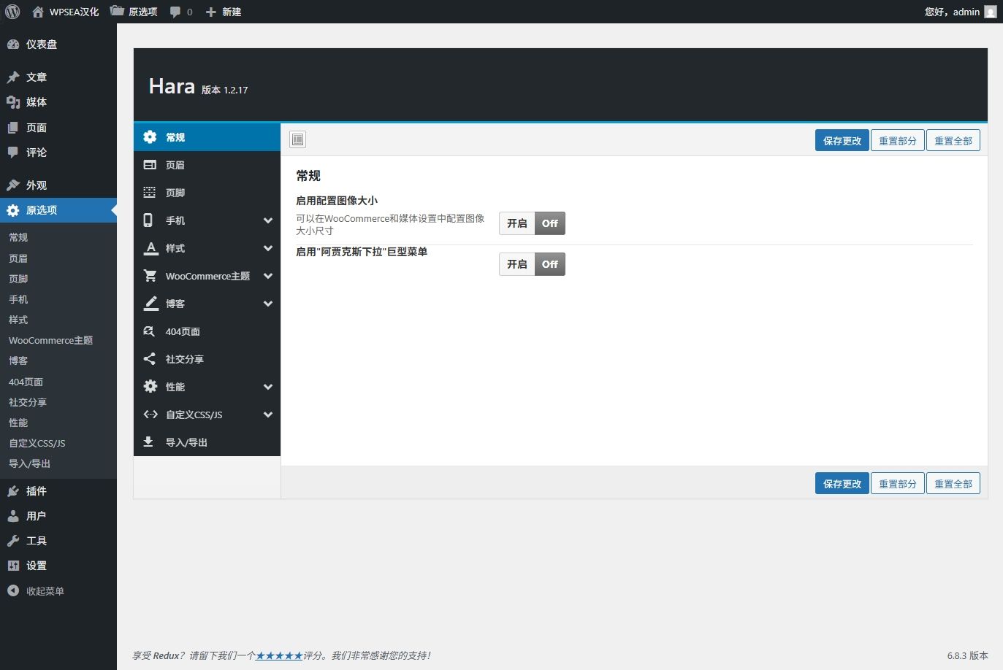
Task: Open the comments bubble in the admin bar
Action: (x=180, y=12)
